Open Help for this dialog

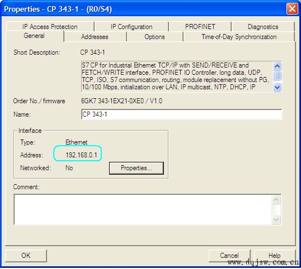coord(275,256)
